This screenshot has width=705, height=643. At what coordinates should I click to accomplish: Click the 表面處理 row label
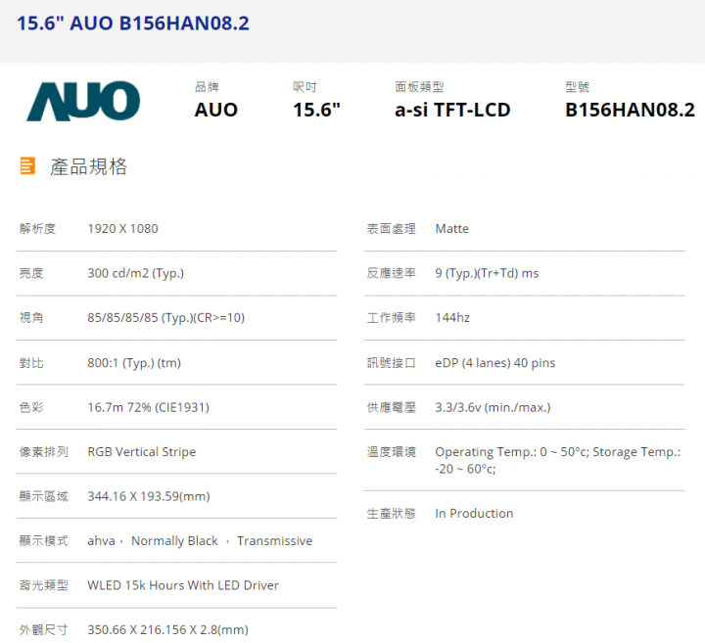click(x=391, y=229)
